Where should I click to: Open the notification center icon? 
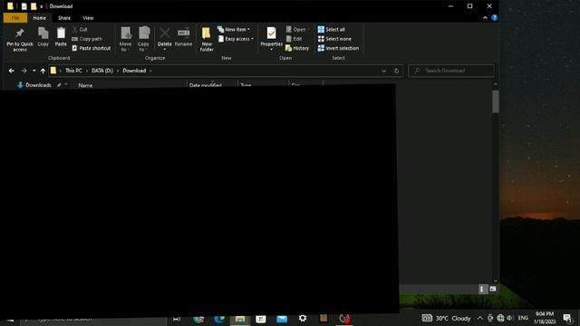568,318
